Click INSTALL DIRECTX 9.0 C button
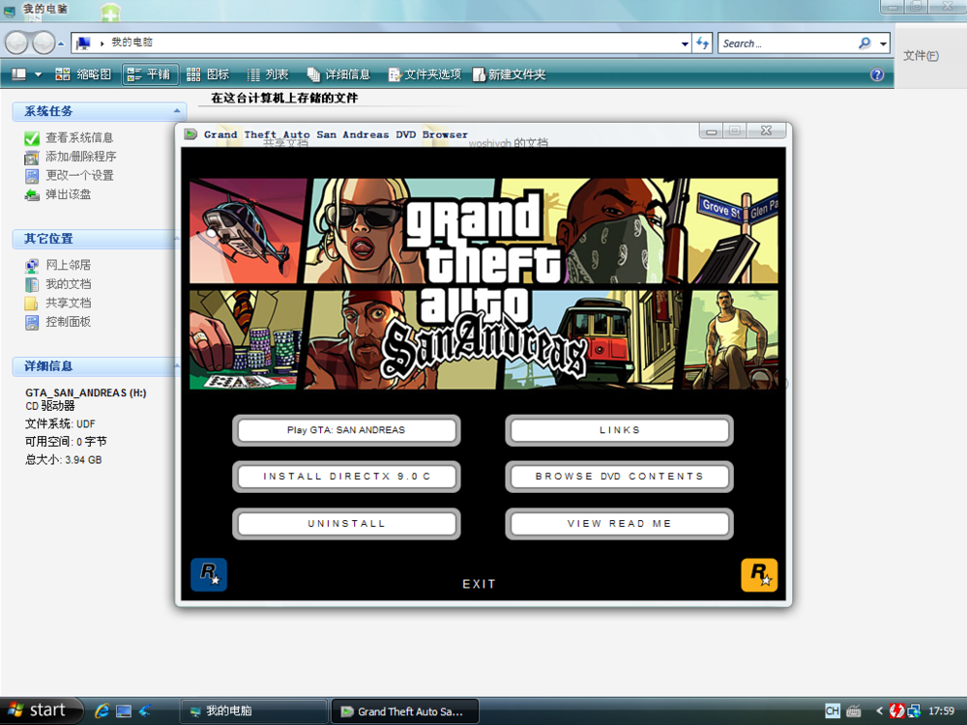Image resolution: width=967 pixels, height=725 pixels. click(x=346, y=477)
